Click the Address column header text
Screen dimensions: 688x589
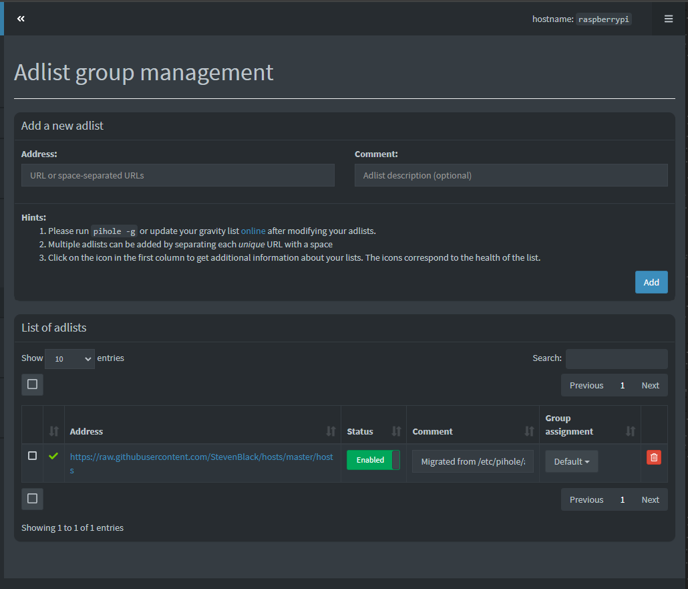tap(86, 431)
